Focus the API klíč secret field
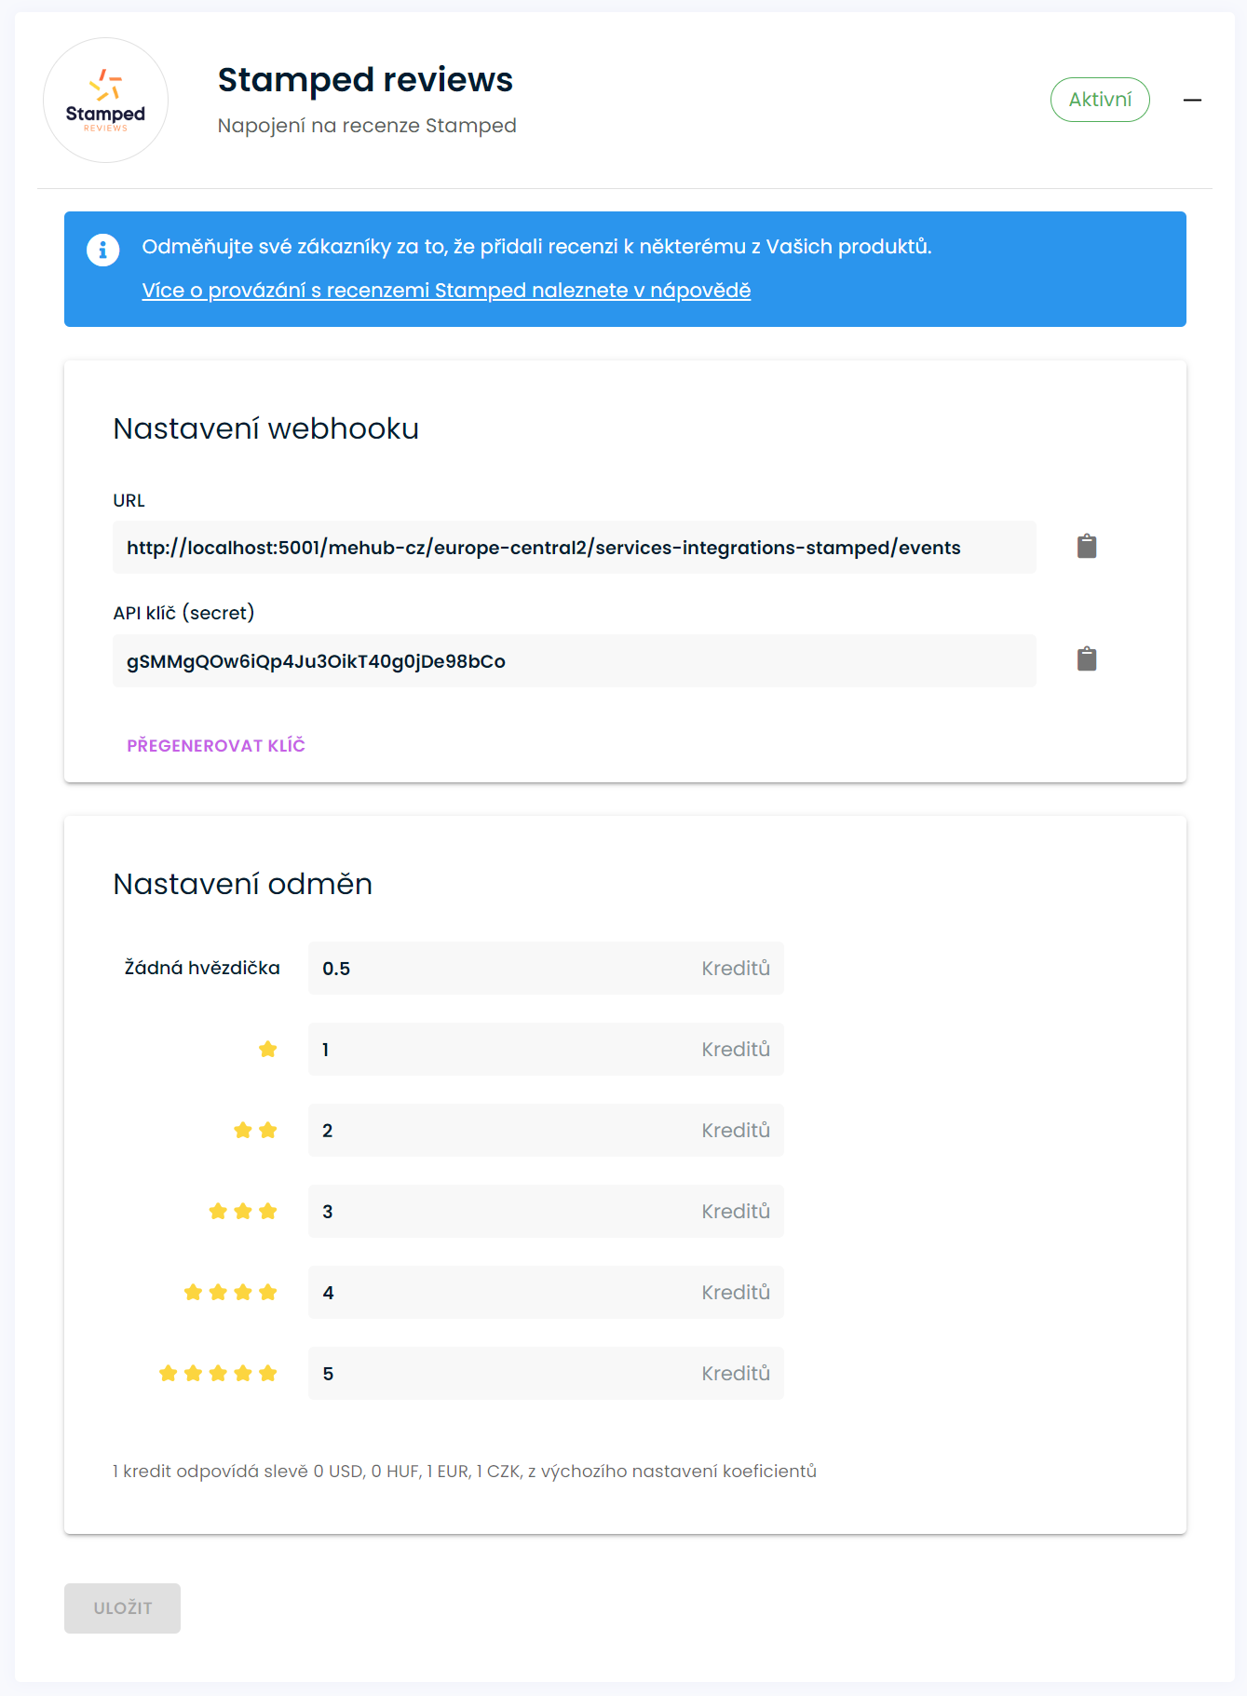The image size is (1247, 1696). pos(574,661)
